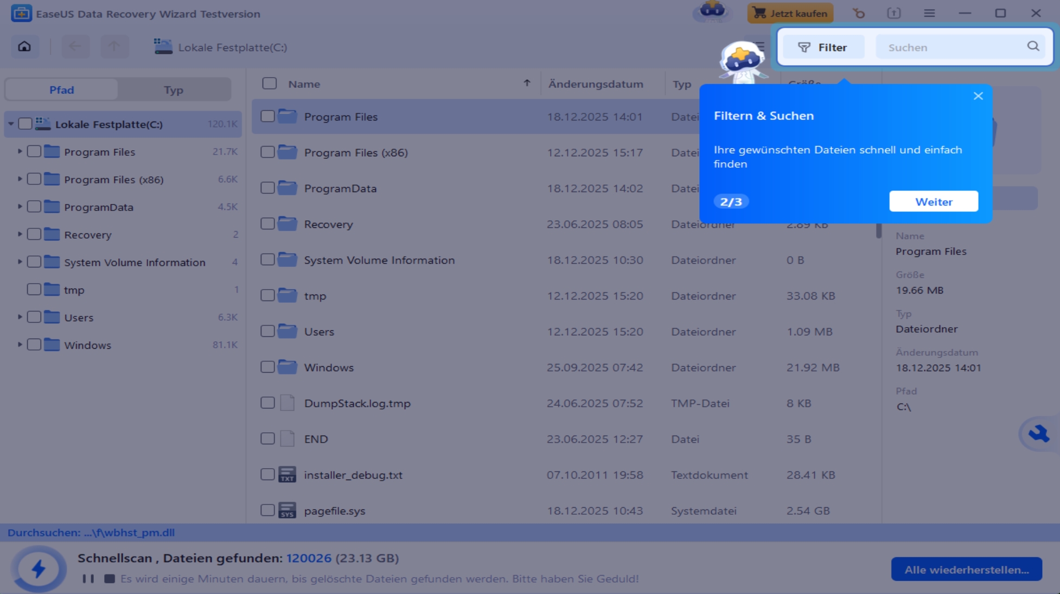1060x594 pixels.
Task: Select the Pfad tab
Action: coord(62,90)
